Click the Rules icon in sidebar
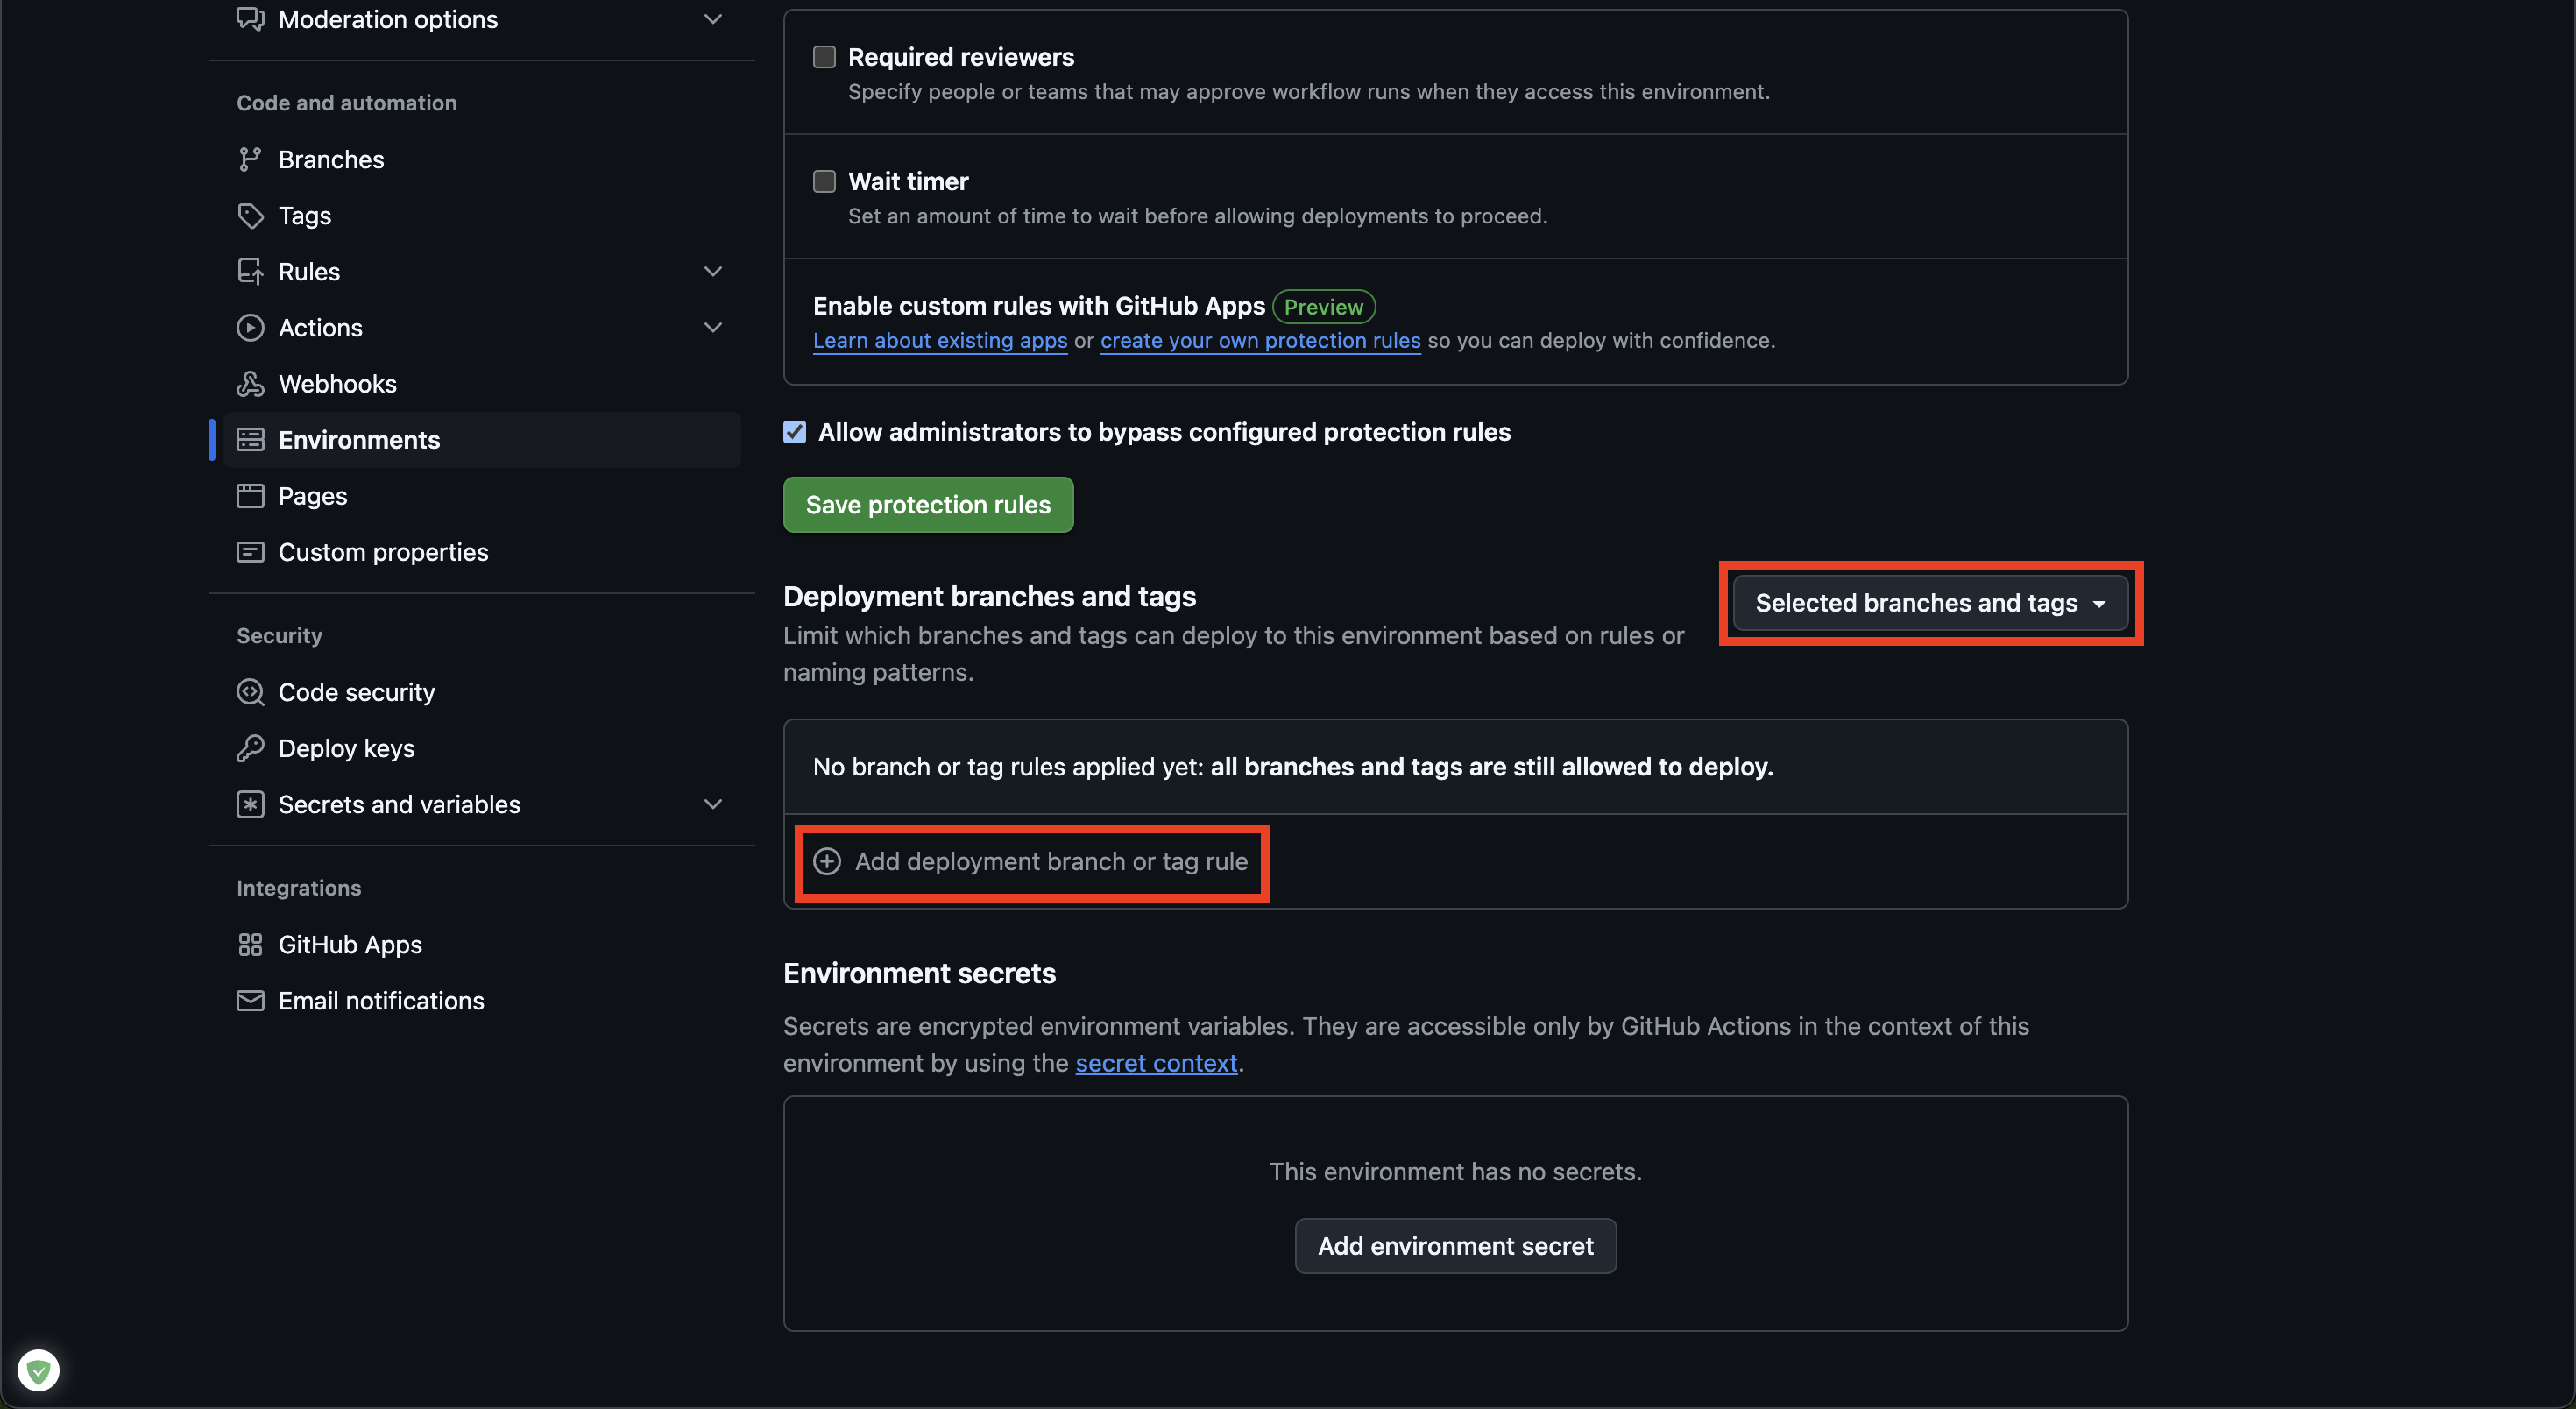 point(250,271)
